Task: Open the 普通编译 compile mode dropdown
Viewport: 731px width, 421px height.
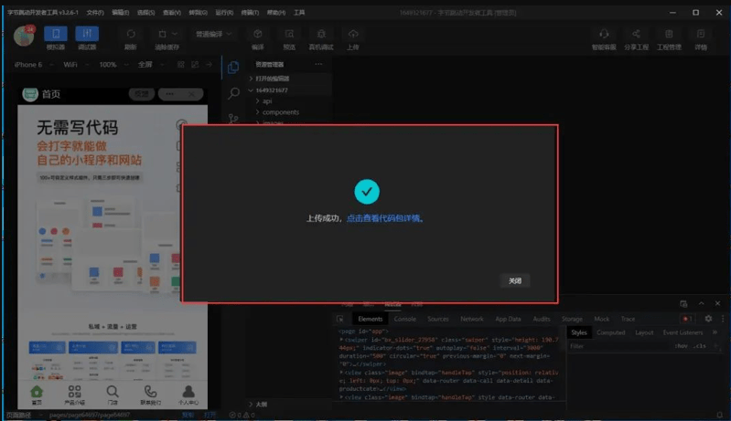Action: (x=214, y=34)
